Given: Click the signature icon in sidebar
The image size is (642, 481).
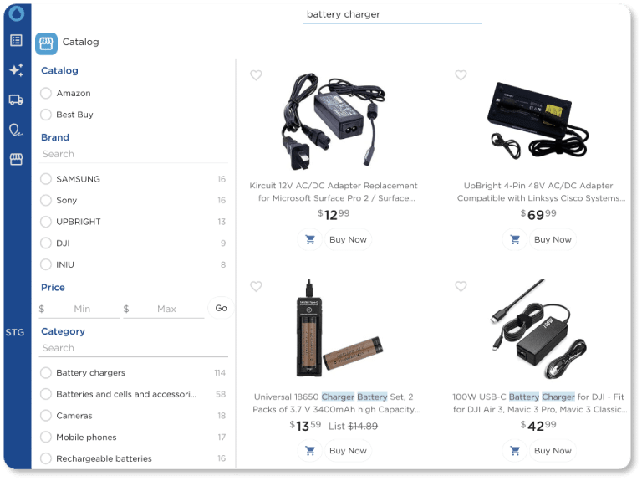Looking at the screenshot, I should click(16, 130).
